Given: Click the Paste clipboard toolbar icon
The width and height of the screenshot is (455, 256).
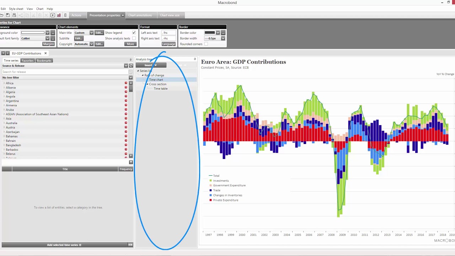Looking at the screenshot, I should (x=40, y=15).
